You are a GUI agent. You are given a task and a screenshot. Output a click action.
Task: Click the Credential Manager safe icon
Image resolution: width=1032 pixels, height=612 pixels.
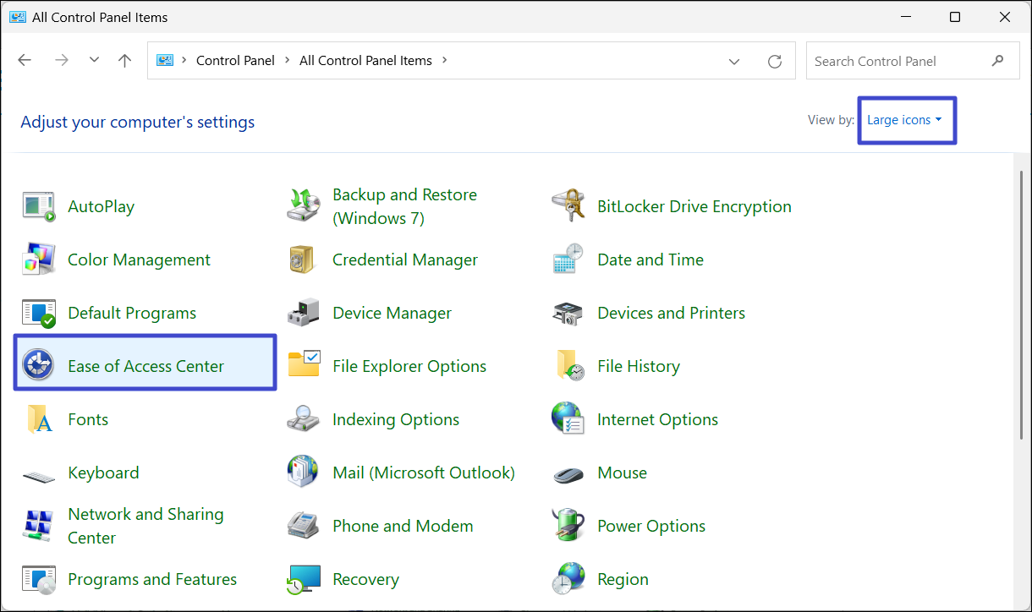pyautogui.click(x=303, y=260)
